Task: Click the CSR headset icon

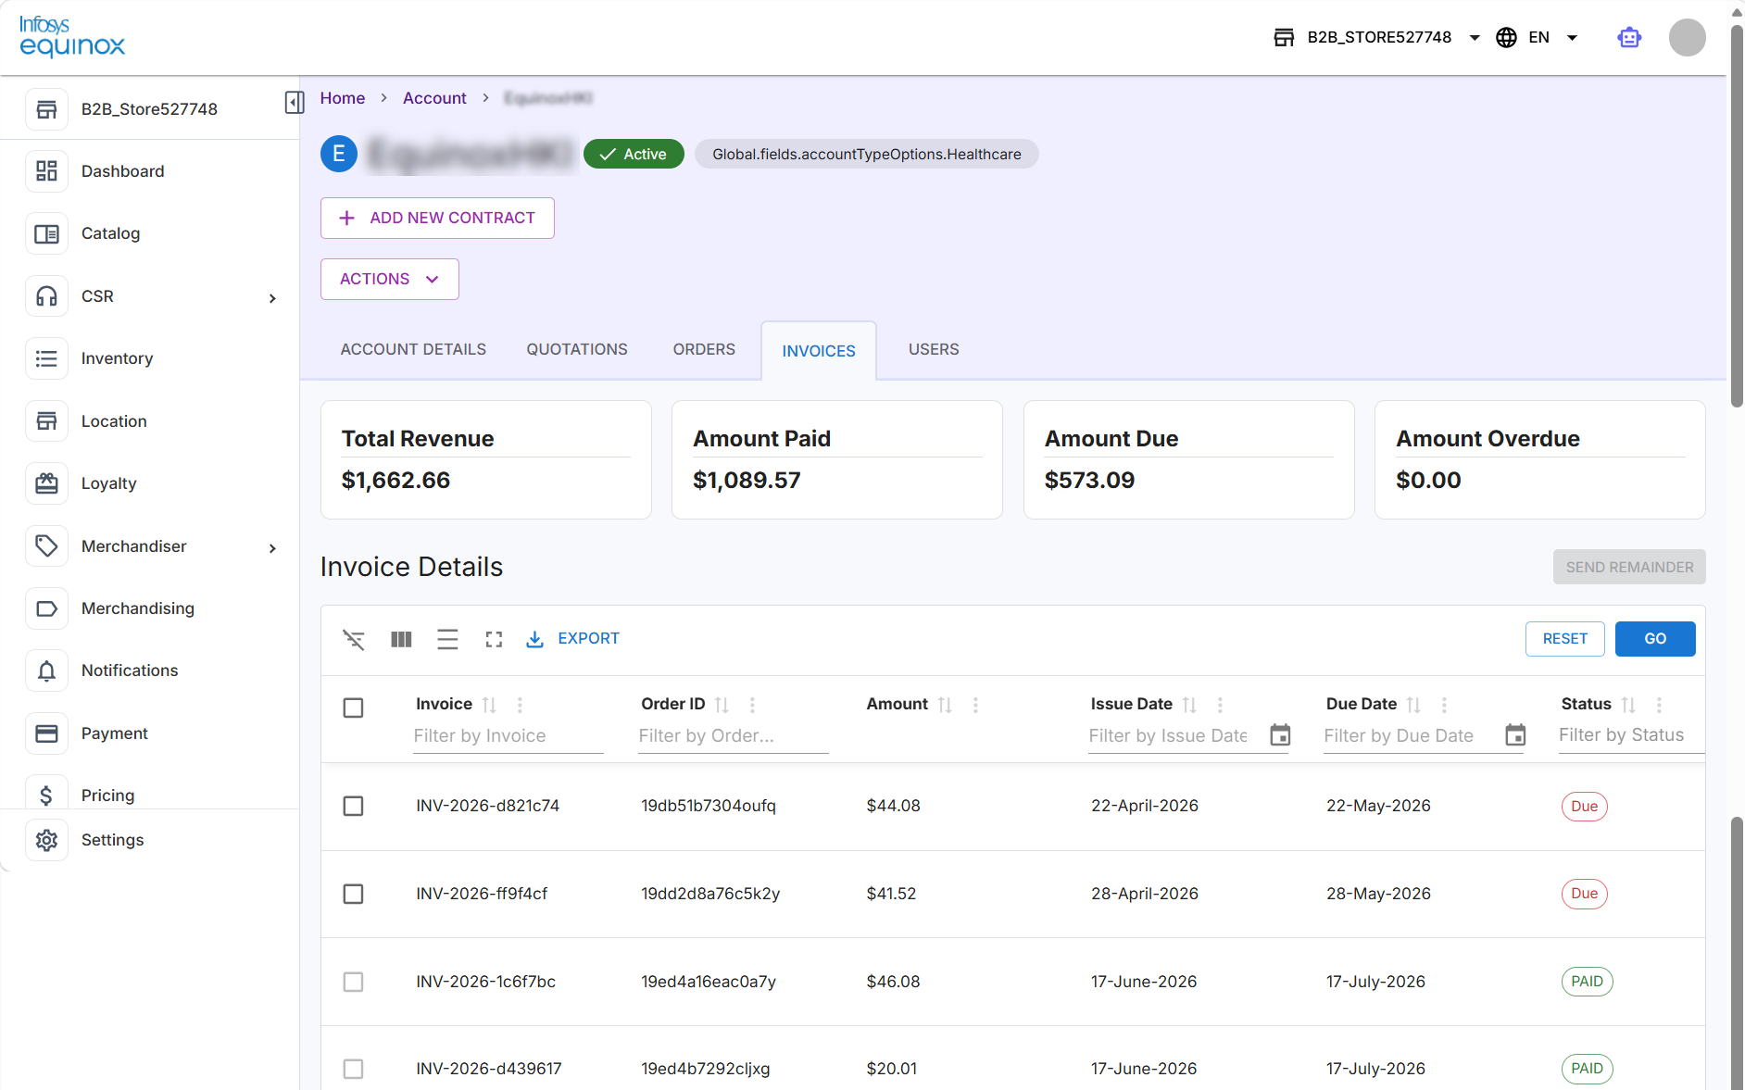Action: [46, 296]
